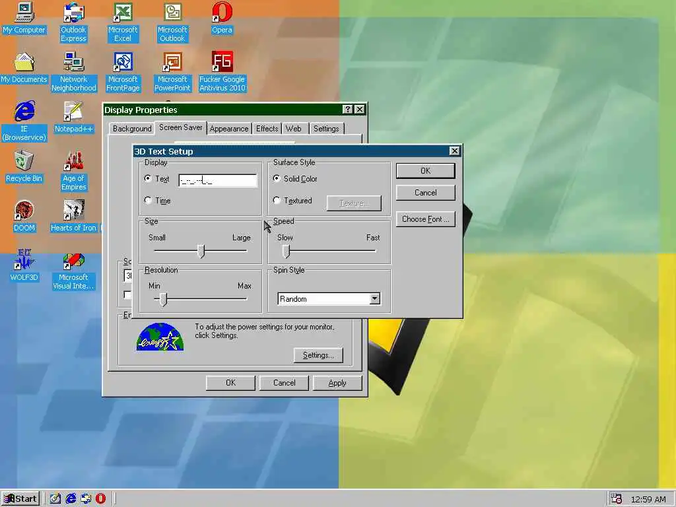Switch to the Screen Saver tab
Image resolution: width=676 pixels, height=507 pixels.
coord(181,127)
